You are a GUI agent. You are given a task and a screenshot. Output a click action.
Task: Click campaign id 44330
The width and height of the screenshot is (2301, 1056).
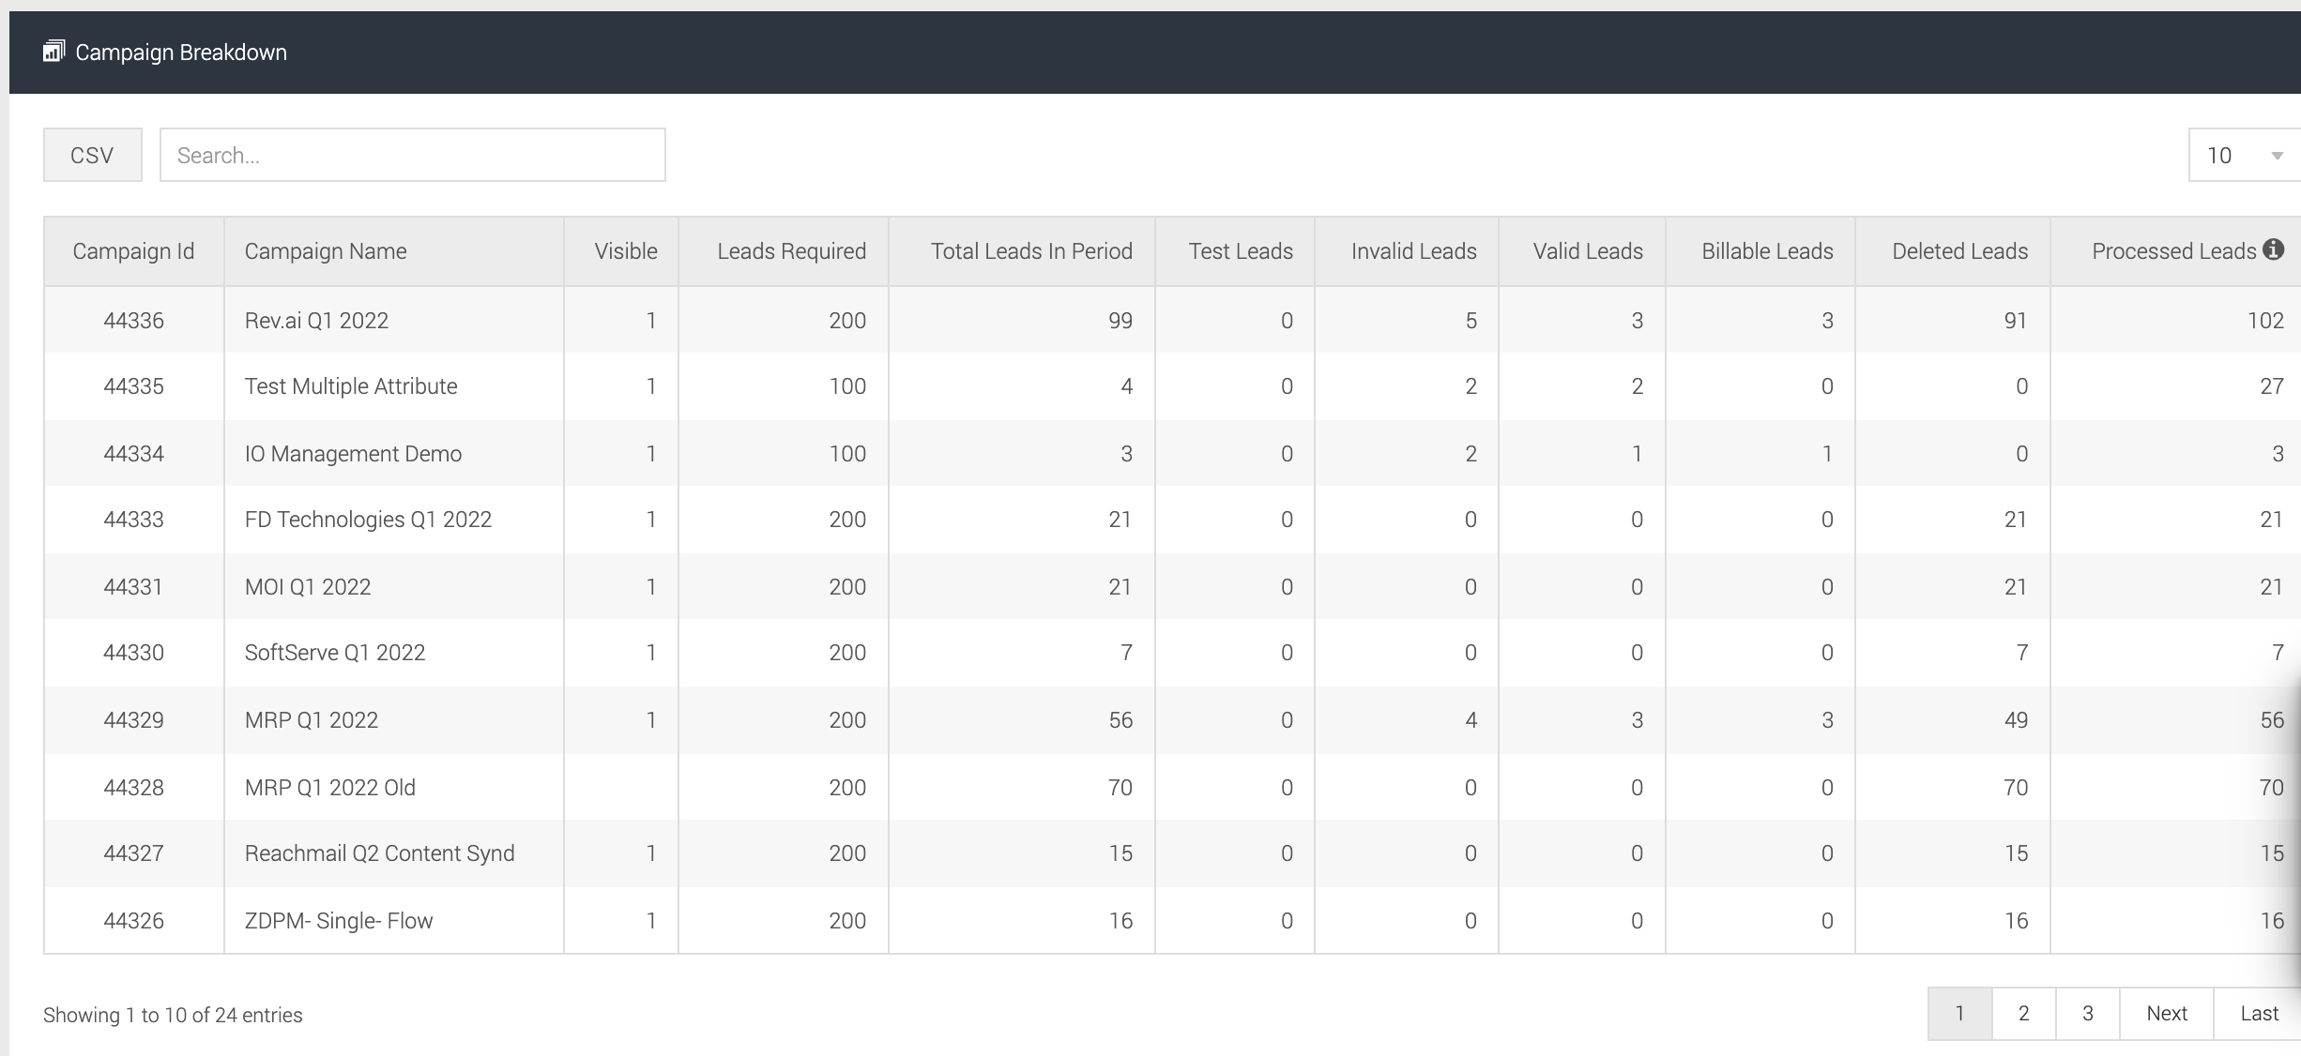pyautogui.click(x=133, y=653)
